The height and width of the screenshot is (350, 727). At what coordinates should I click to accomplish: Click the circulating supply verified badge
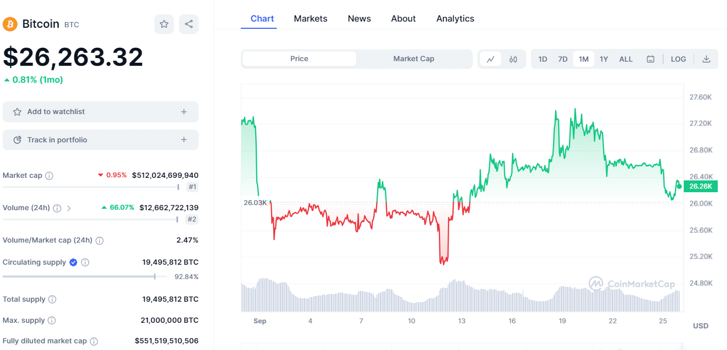[74, 262]
